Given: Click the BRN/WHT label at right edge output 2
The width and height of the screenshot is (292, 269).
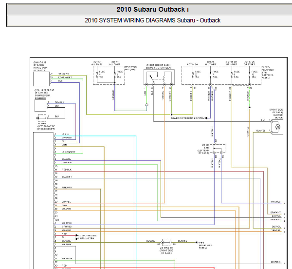Looking at the screenshot, I should click(275, 212).
